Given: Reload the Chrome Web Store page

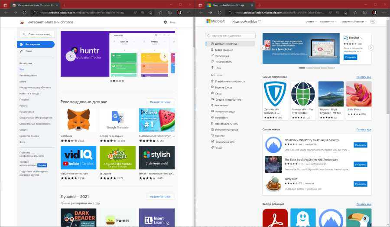Looking at the screenshot, I should (24, 13).
